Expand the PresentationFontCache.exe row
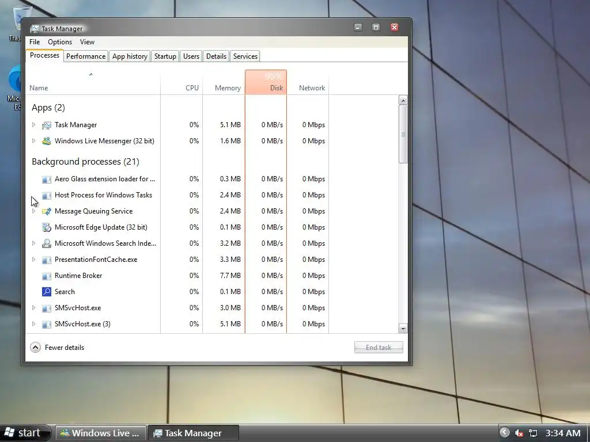590x442 pixels. pyautogui.click(x=33, y=260)
